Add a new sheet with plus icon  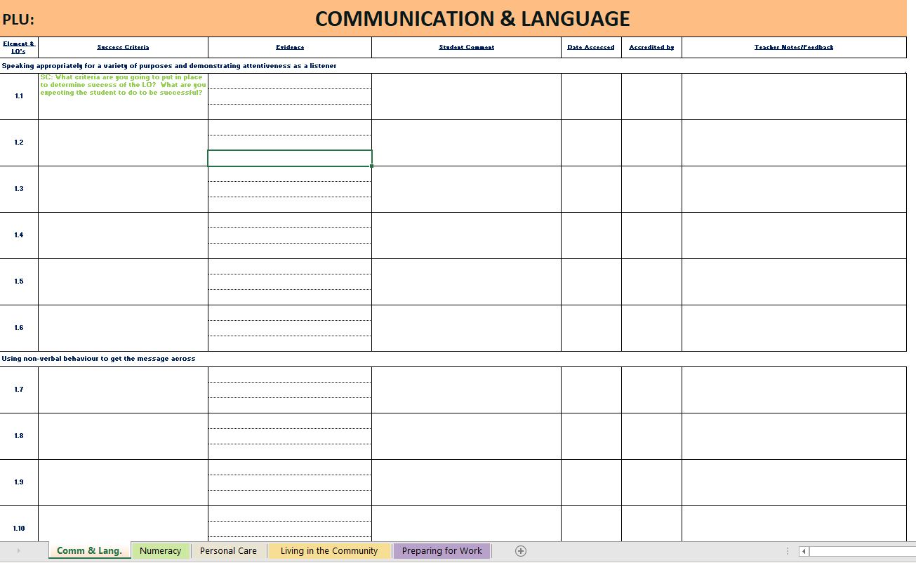521,551
